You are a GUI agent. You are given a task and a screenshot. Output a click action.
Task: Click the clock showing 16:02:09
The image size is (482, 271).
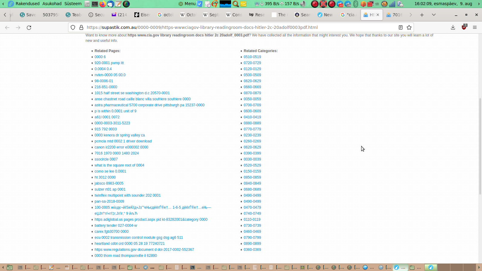pos(443,4)
